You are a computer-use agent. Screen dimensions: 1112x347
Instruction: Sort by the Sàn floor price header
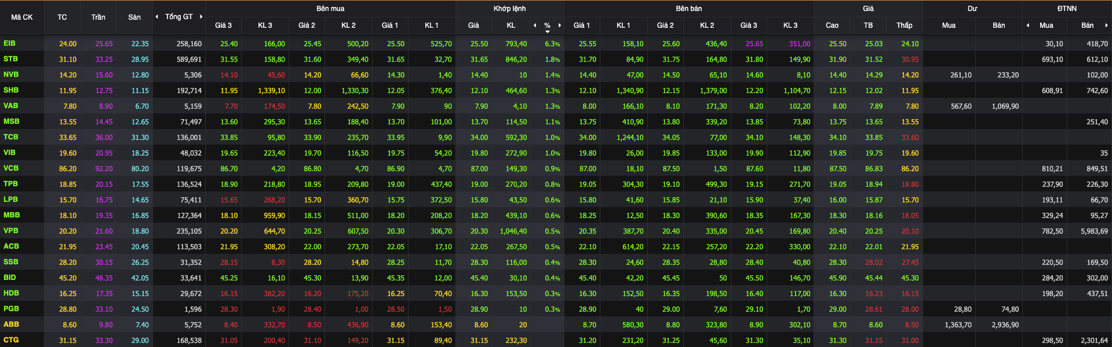134,17
